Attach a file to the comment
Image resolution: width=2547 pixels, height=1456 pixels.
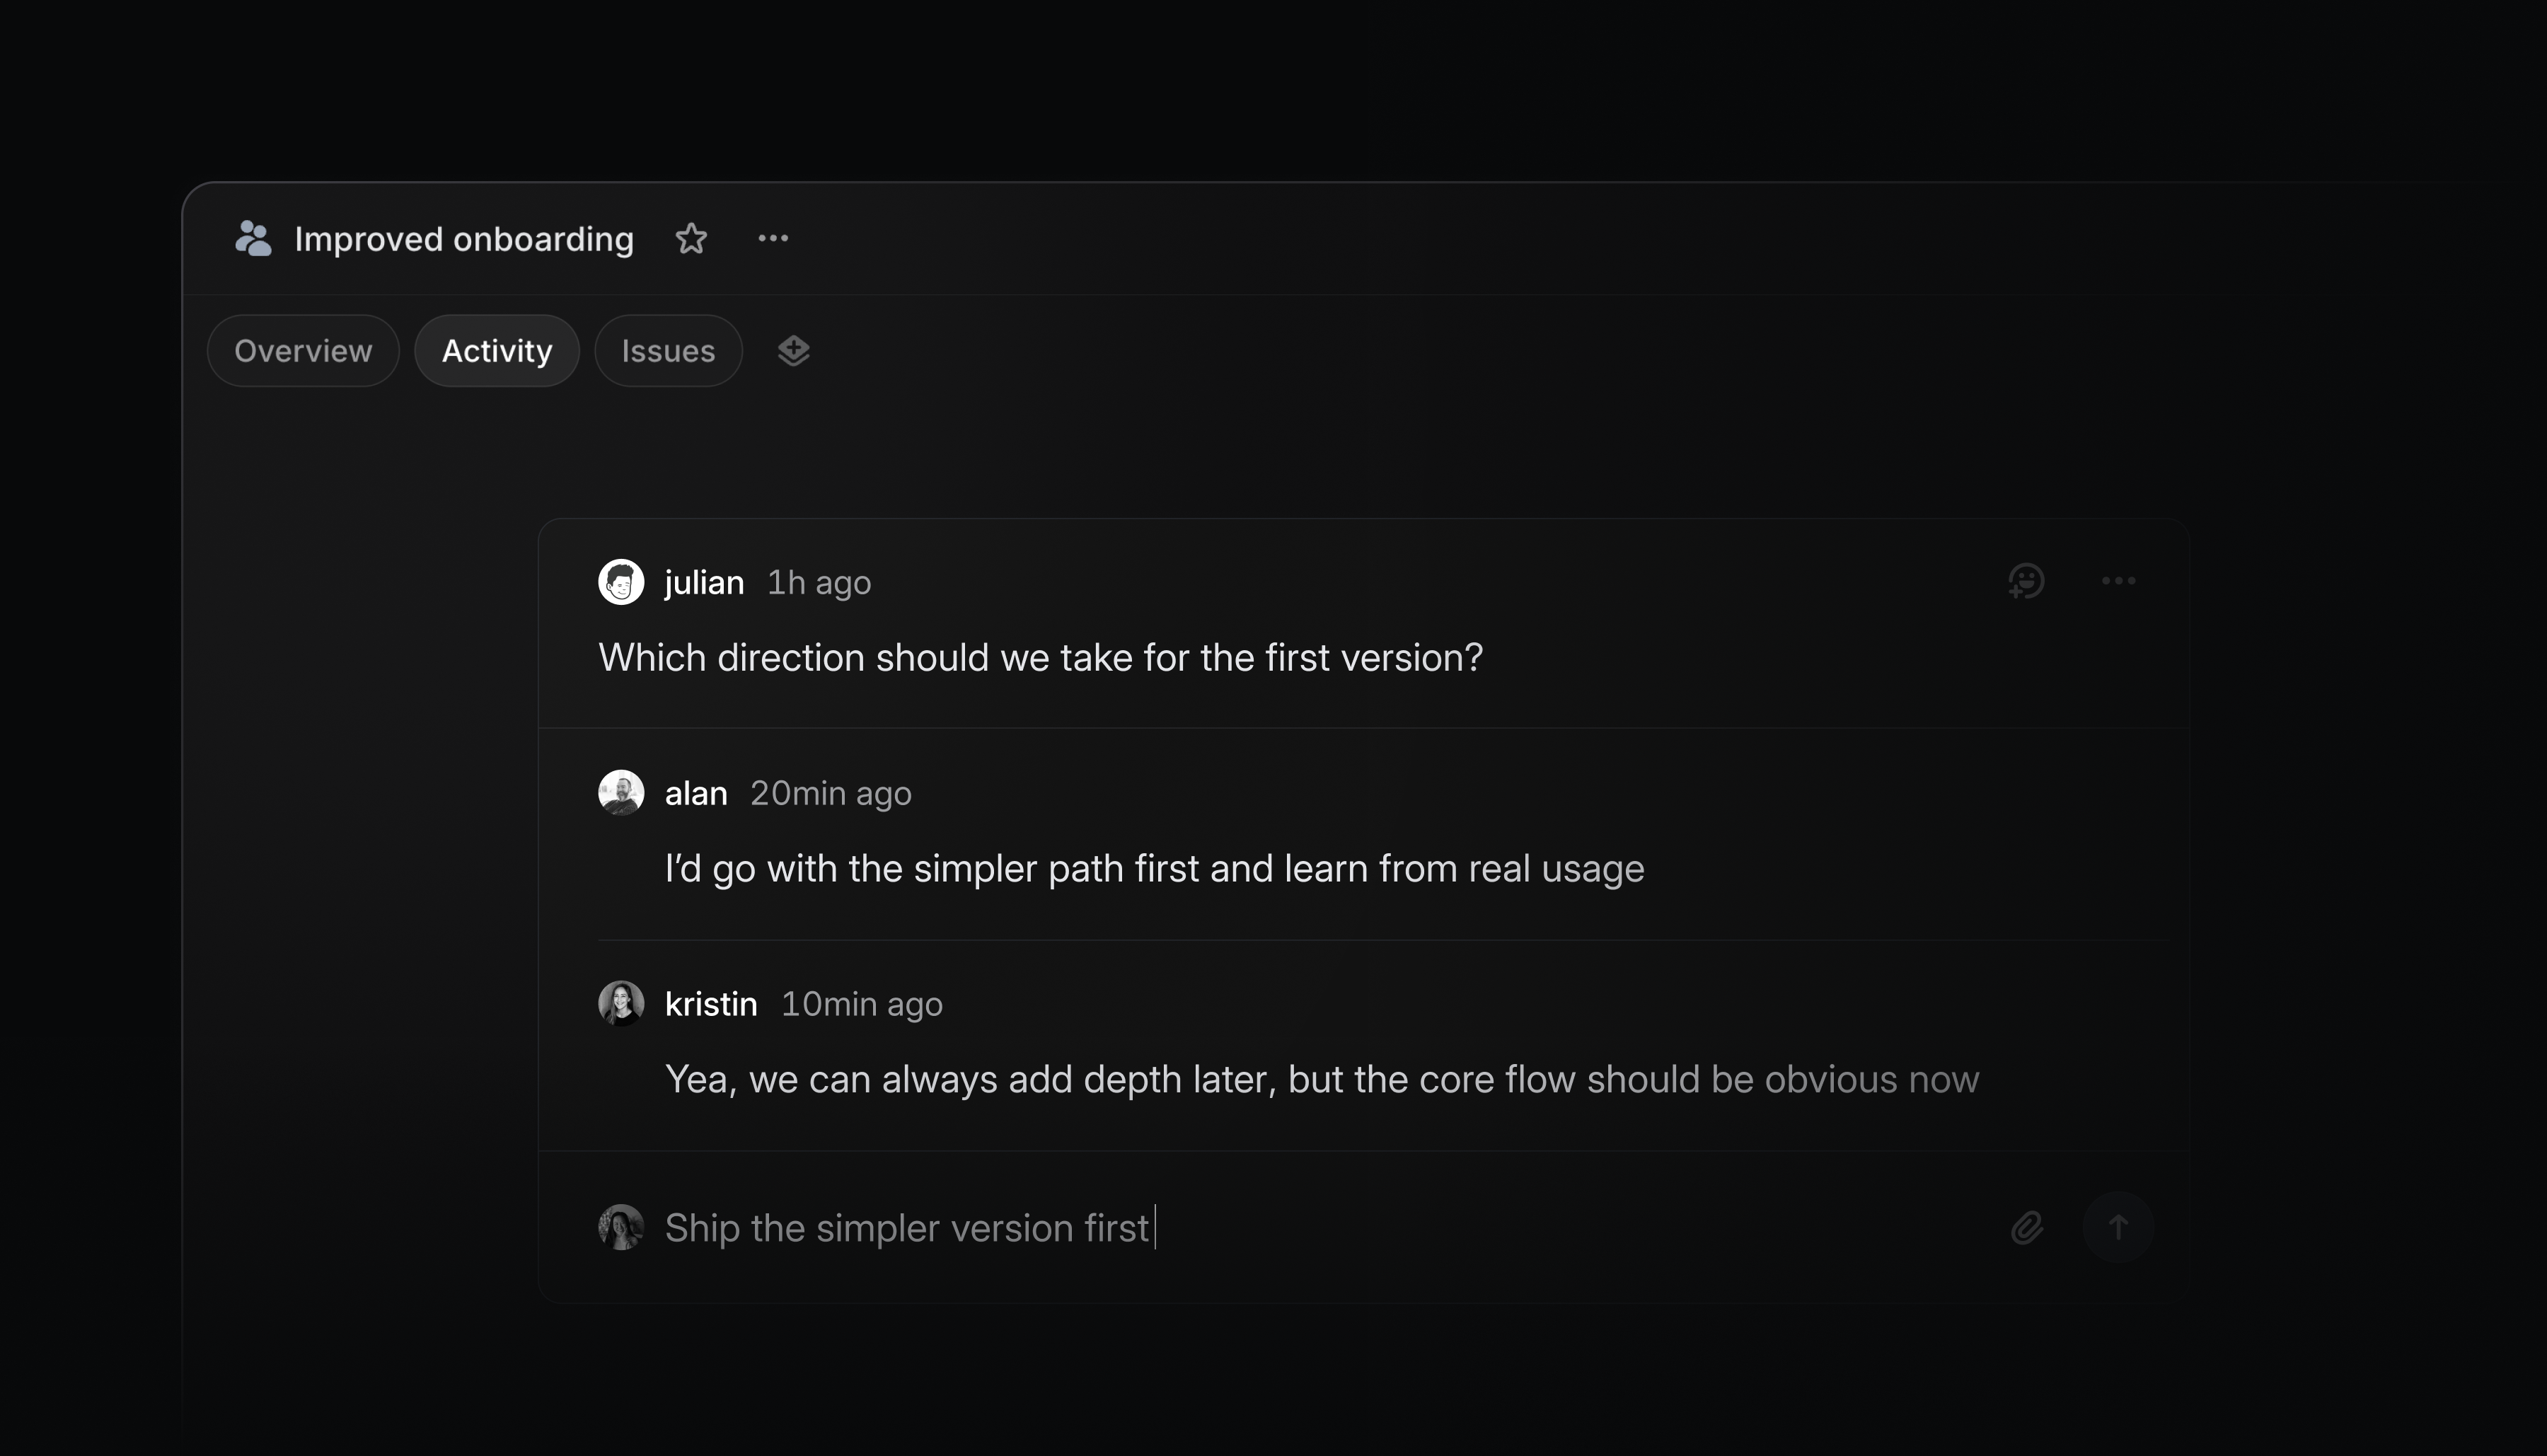tap(2026, 1227)
